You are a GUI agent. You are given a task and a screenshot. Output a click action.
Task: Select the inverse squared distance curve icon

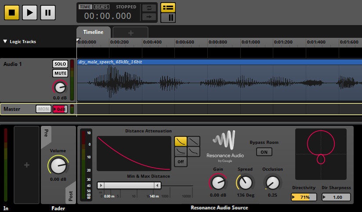193,152
